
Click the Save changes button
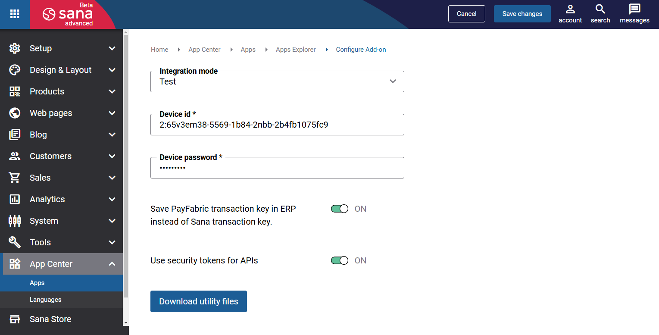tap(522, 14)
